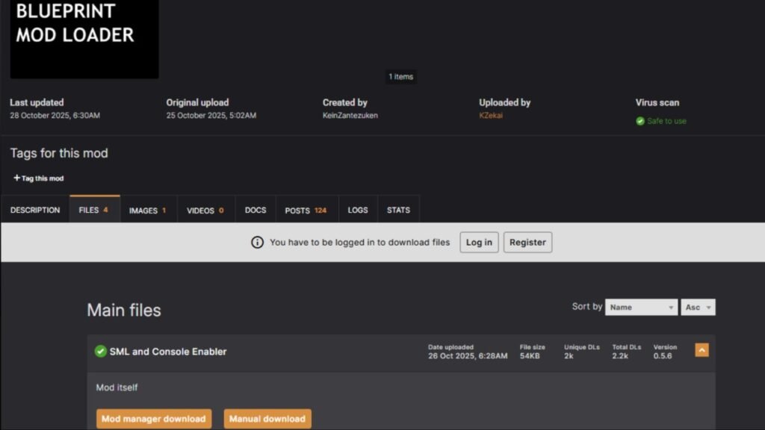Click the Manual download button
The width and height of the screenshot is (765, 430).
point(267,419)
